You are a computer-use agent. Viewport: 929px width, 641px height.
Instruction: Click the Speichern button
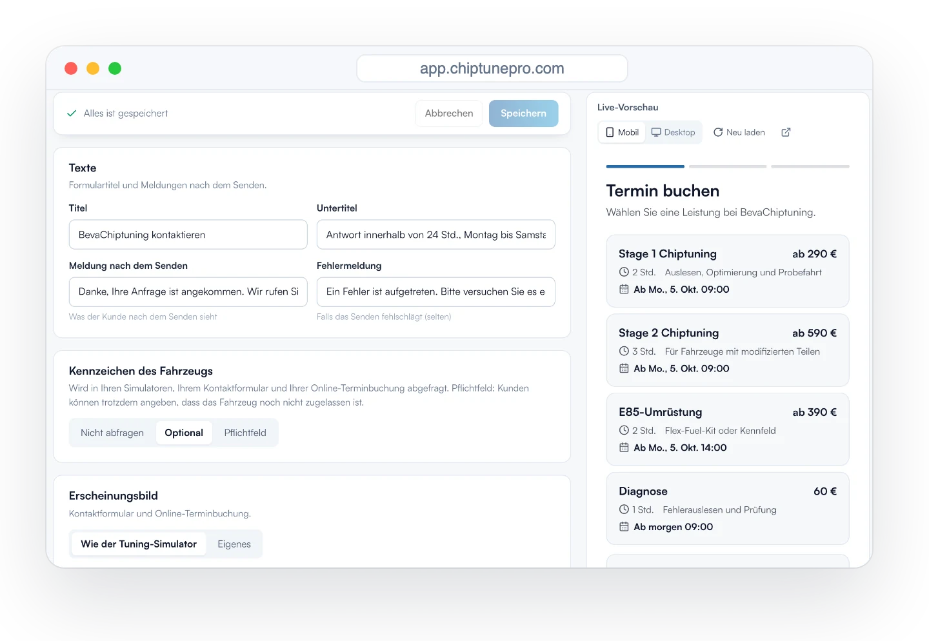[523, 113]
